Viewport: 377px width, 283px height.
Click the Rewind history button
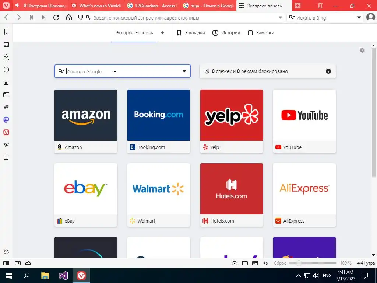click(x=31, y=17)
